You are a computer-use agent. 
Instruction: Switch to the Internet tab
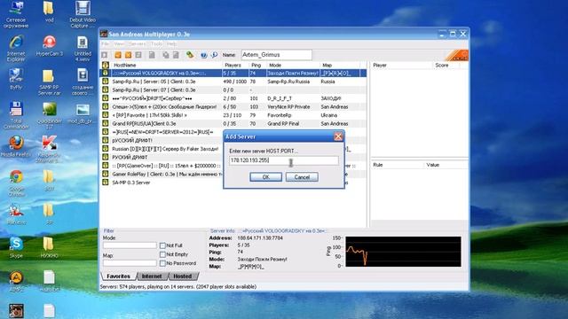click(152, 276)
